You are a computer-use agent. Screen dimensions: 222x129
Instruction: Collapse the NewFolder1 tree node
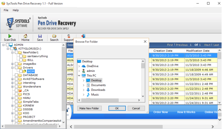pyautogui.click(x=12, y=53)
